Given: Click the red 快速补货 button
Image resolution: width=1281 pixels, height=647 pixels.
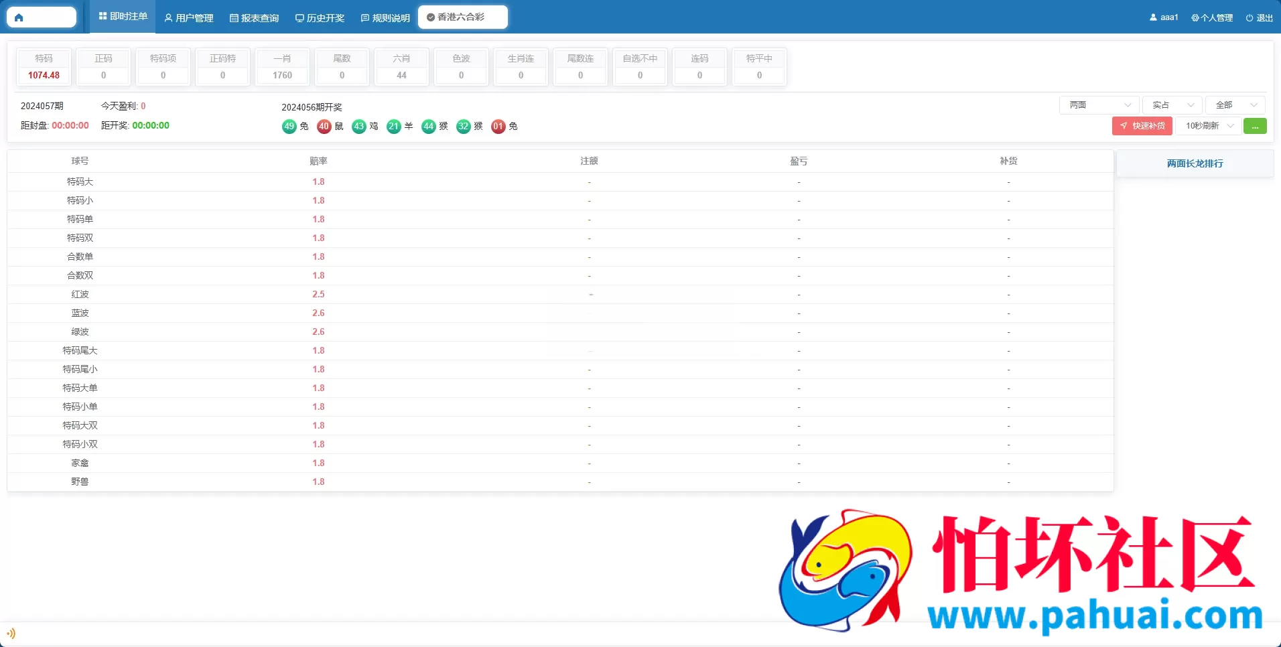Looking at the screenshot, I should [x=1142, y=126].
